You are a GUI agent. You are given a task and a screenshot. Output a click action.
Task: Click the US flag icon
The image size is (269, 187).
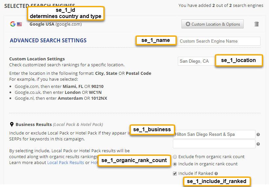[x=19, y=24]
